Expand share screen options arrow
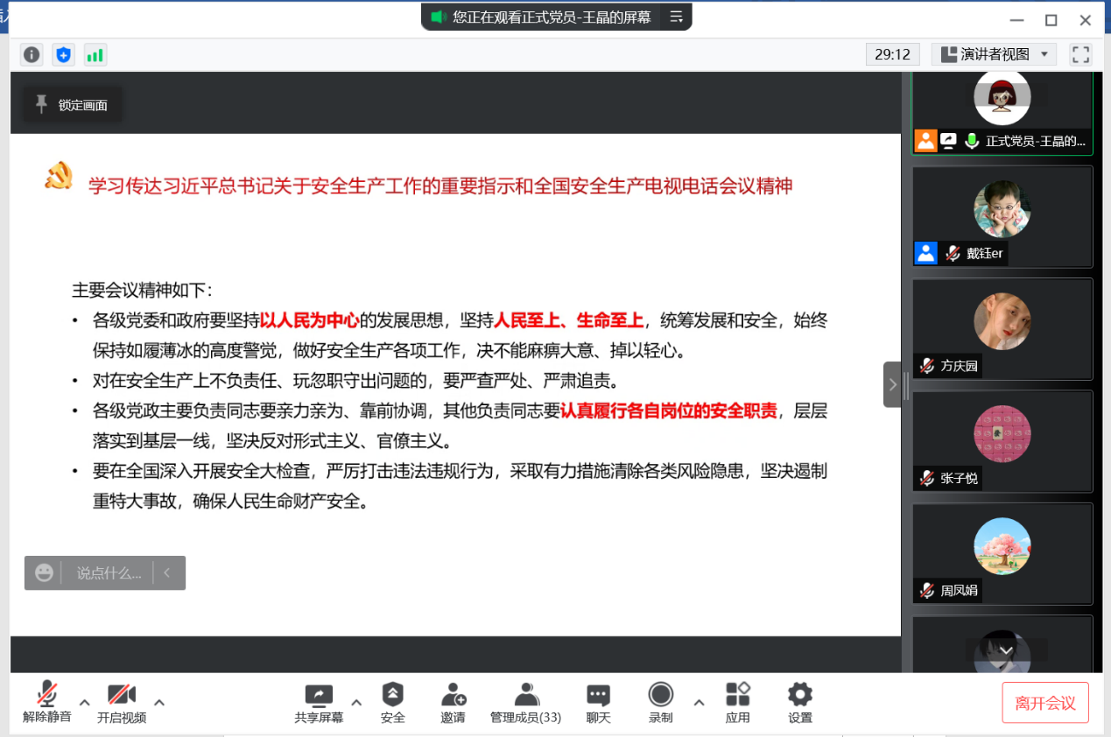 (356, 701)
